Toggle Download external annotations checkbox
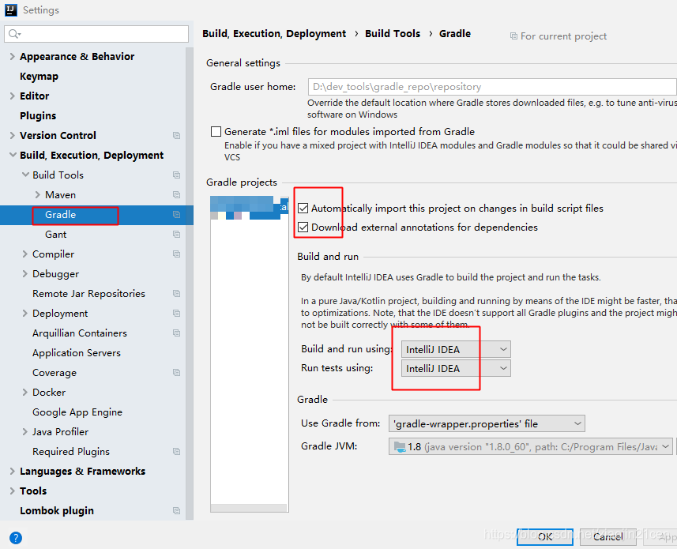The height and width of the screenshot is (549, 677). point(303,227)
